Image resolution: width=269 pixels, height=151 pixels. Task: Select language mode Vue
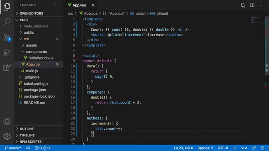click(244, 148)
